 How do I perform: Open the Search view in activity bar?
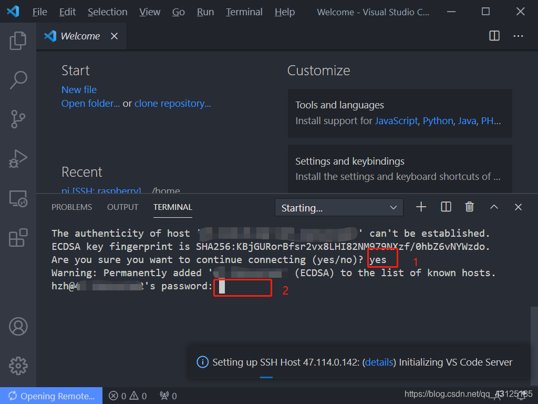click(18, 80)
